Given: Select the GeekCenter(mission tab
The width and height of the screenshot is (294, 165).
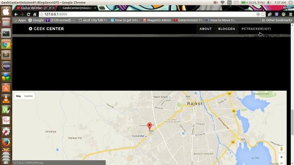Looking at the screenshot, I should pos(77,8).
